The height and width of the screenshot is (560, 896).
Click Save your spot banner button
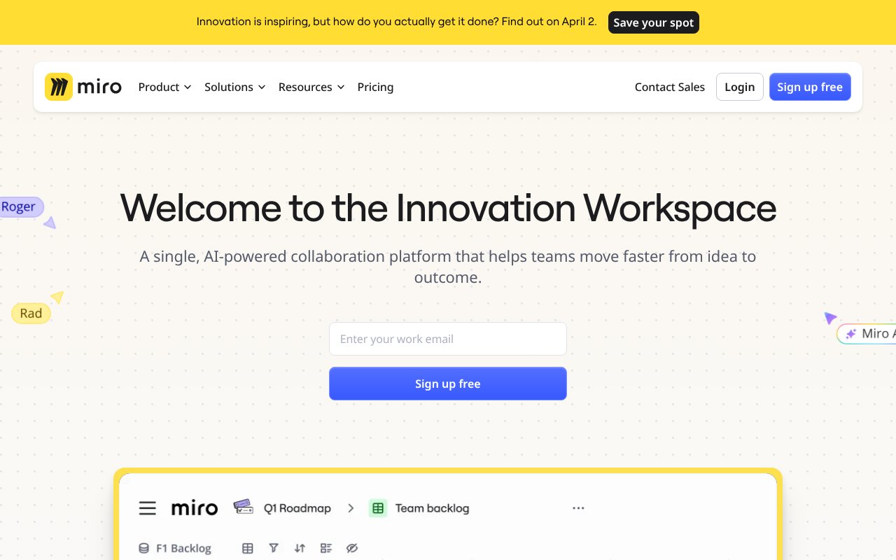coord(654,22)
